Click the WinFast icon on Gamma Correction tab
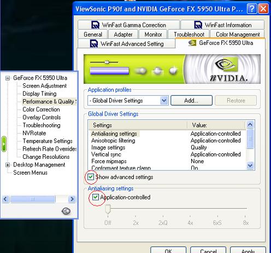Screen dimensions: 271x253 tap(95, 25)
